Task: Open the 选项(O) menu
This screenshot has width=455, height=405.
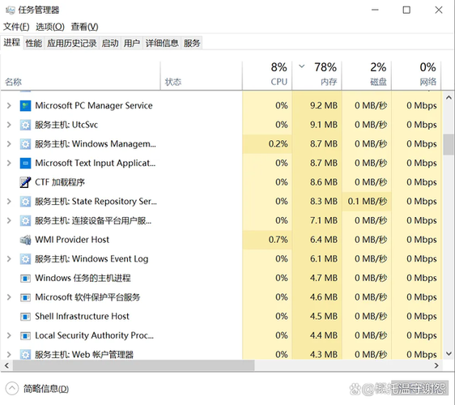Action: (50, 27)
